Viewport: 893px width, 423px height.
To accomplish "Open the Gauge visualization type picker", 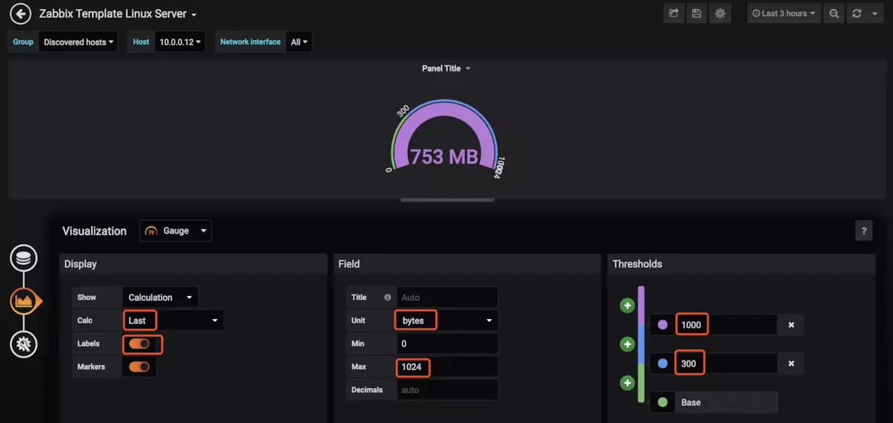I will coord(176,231).
